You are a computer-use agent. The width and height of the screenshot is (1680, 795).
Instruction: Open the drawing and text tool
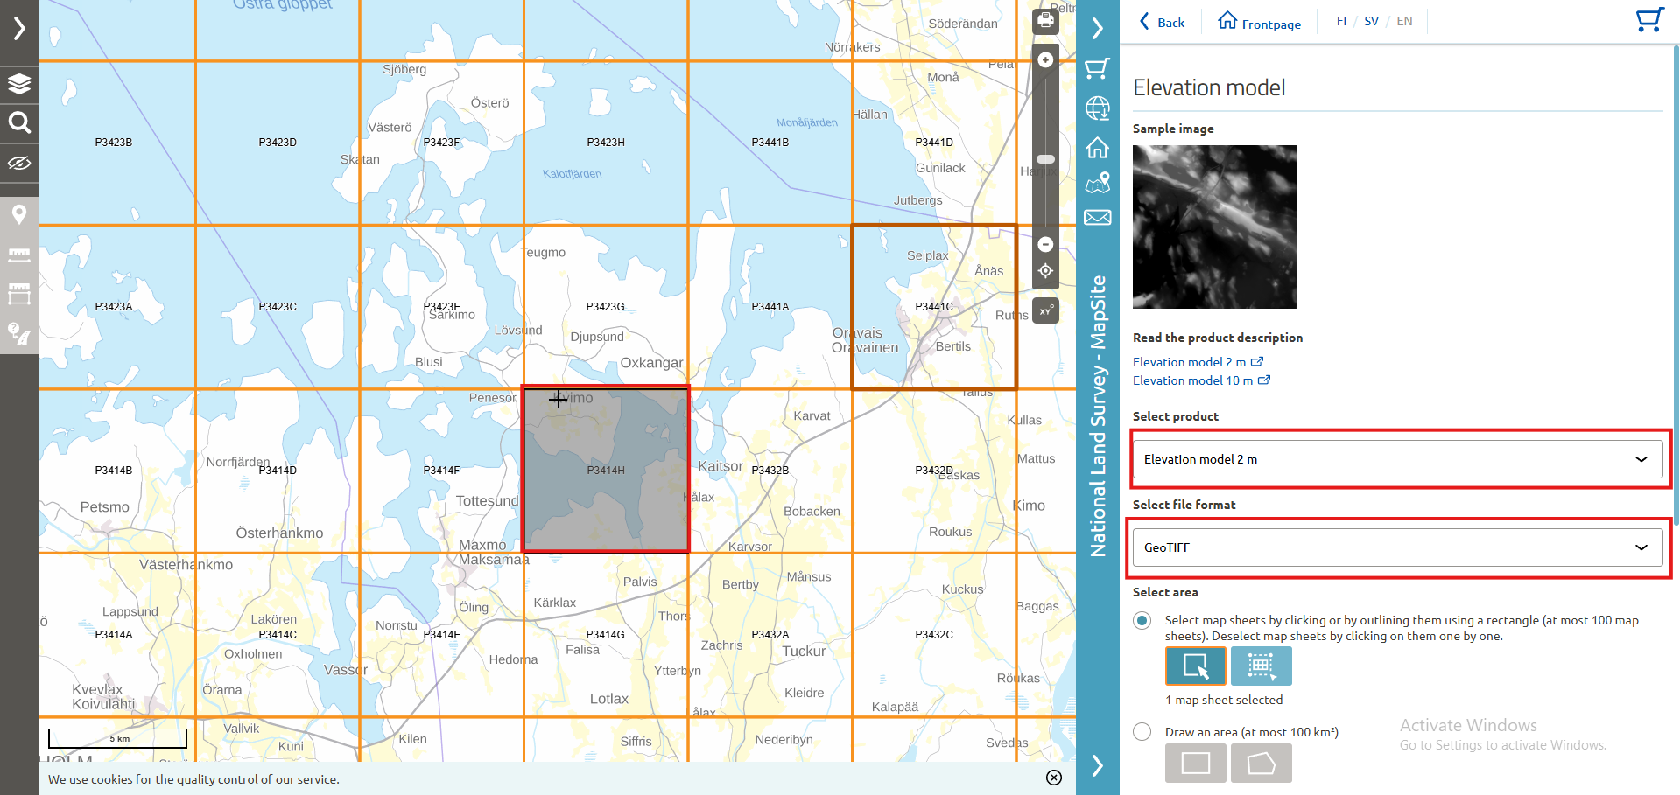coord(19,333)
